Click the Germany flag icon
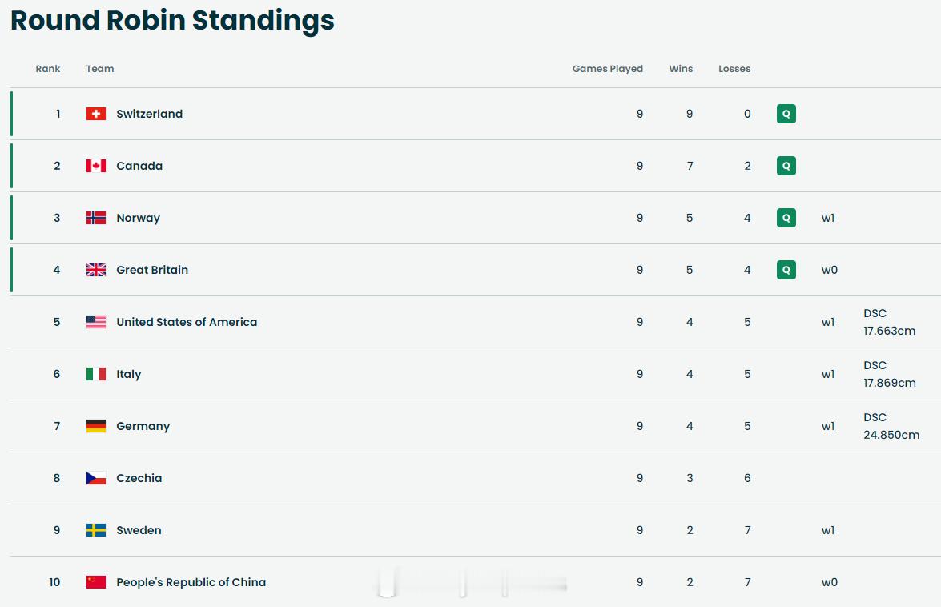This screenshot has height=607, width=941. tap(96, 426)
